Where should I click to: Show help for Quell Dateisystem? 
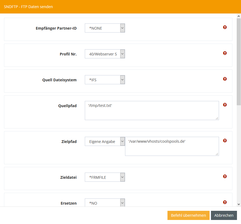(x=225, y=79)
